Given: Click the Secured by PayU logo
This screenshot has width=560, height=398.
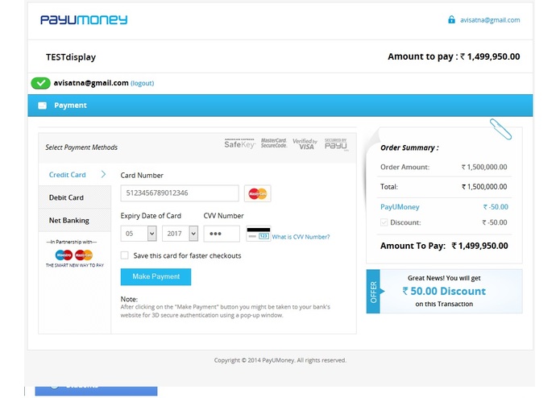Looking at the screenshot, I should pyautogui.click(x=336, y=144).
